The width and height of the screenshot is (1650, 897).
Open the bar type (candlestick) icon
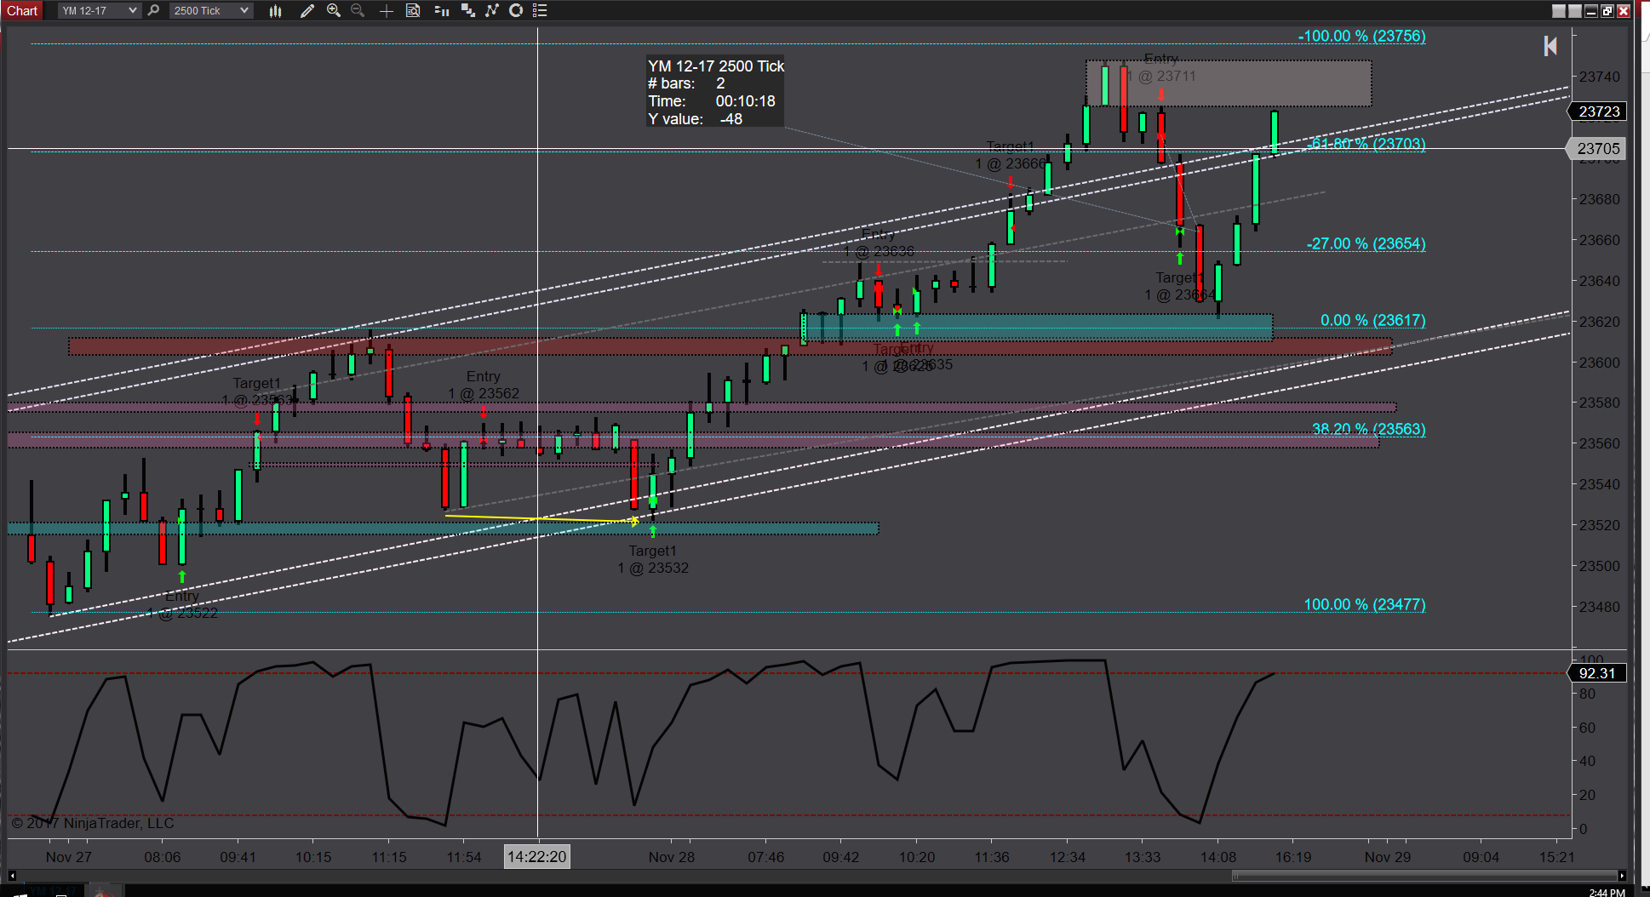click(x=275, y=10)
